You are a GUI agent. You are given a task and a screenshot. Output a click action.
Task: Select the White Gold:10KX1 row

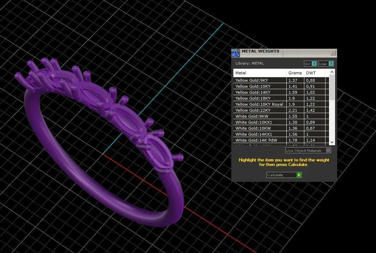[281, 122]
